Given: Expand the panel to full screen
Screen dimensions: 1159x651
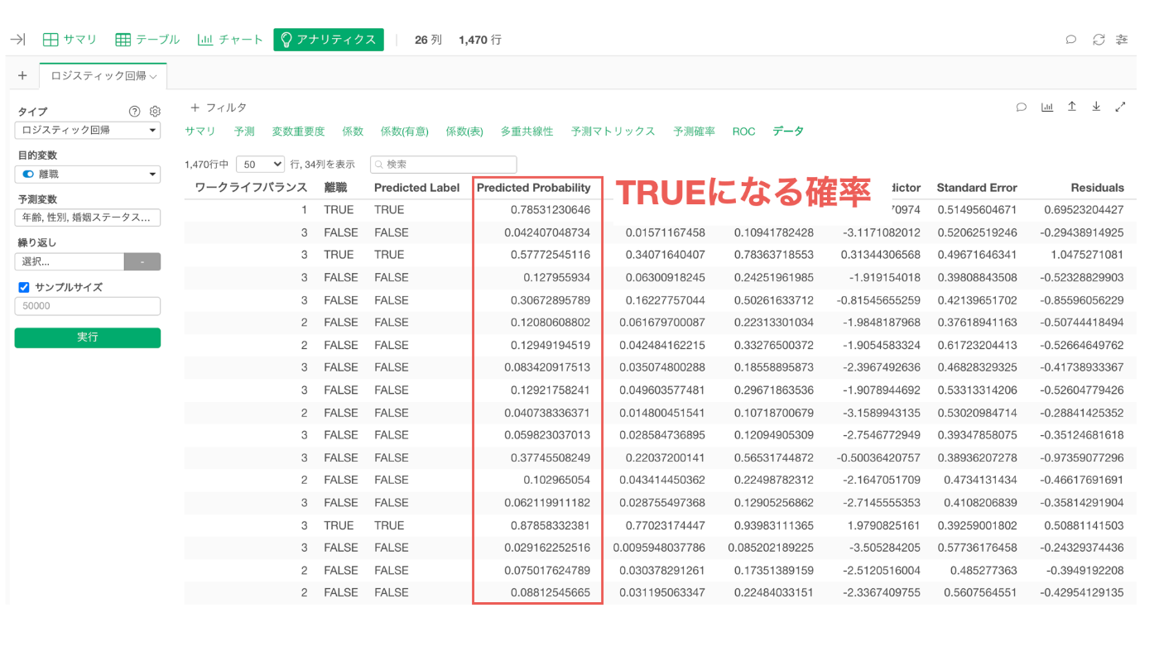Looking at the screenshot, I should 1121,107.
